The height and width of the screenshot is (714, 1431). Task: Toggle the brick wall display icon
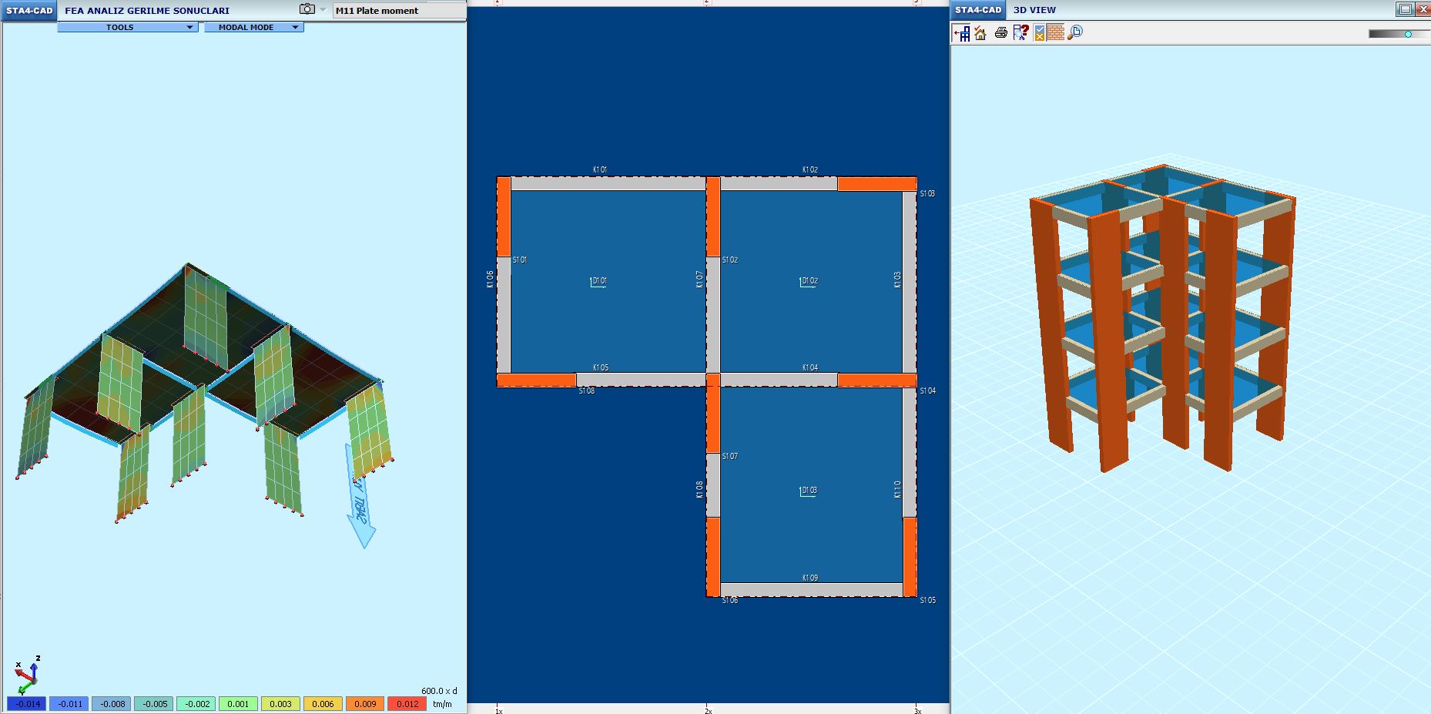(x=1055, y=32)
